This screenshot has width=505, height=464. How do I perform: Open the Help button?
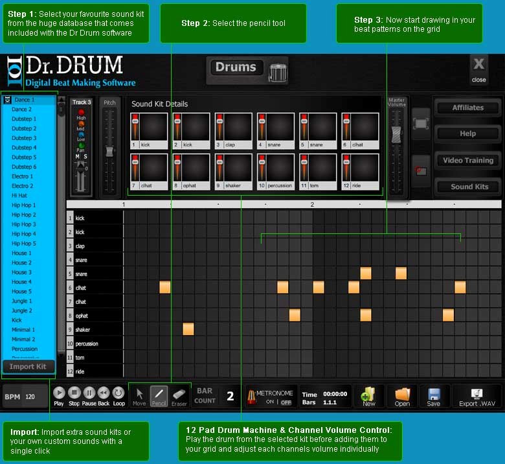click(467, 133)
